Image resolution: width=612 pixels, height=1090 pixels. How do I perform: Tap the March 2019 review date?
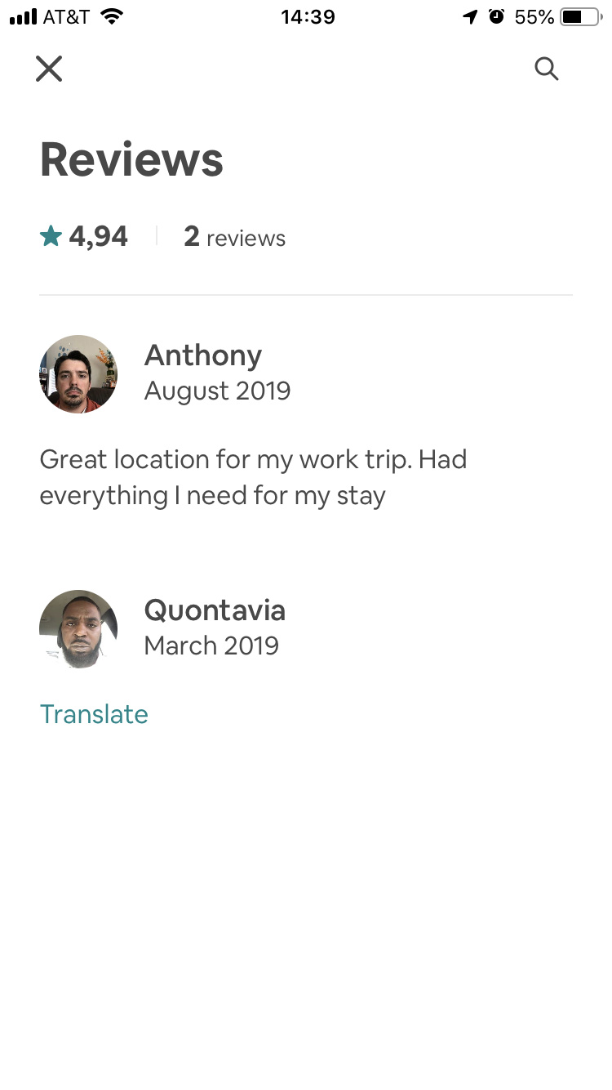211,646
